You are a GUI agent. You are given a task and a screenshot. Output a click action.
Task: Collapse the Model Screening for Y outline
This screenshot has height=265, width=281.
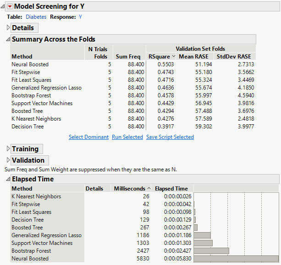coord(3,7)
